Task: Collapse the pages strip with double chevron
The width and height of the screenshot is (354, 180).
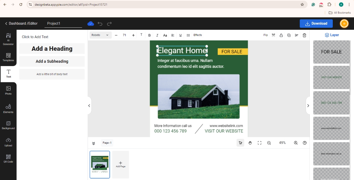Action: point(94,143)
